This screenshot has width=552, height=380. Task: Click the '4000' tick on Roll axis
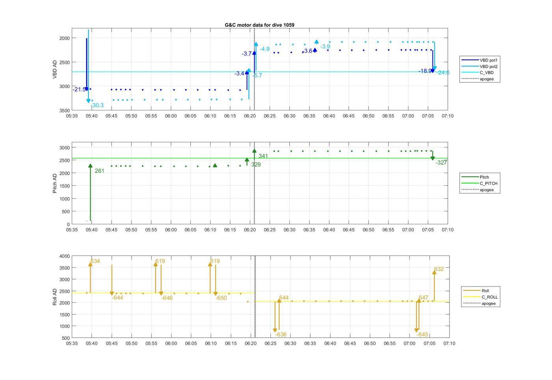64,256
